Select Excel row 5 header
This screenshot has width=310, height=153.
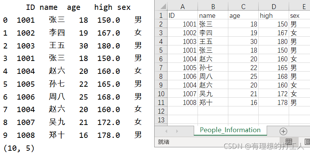pos(161,50)
